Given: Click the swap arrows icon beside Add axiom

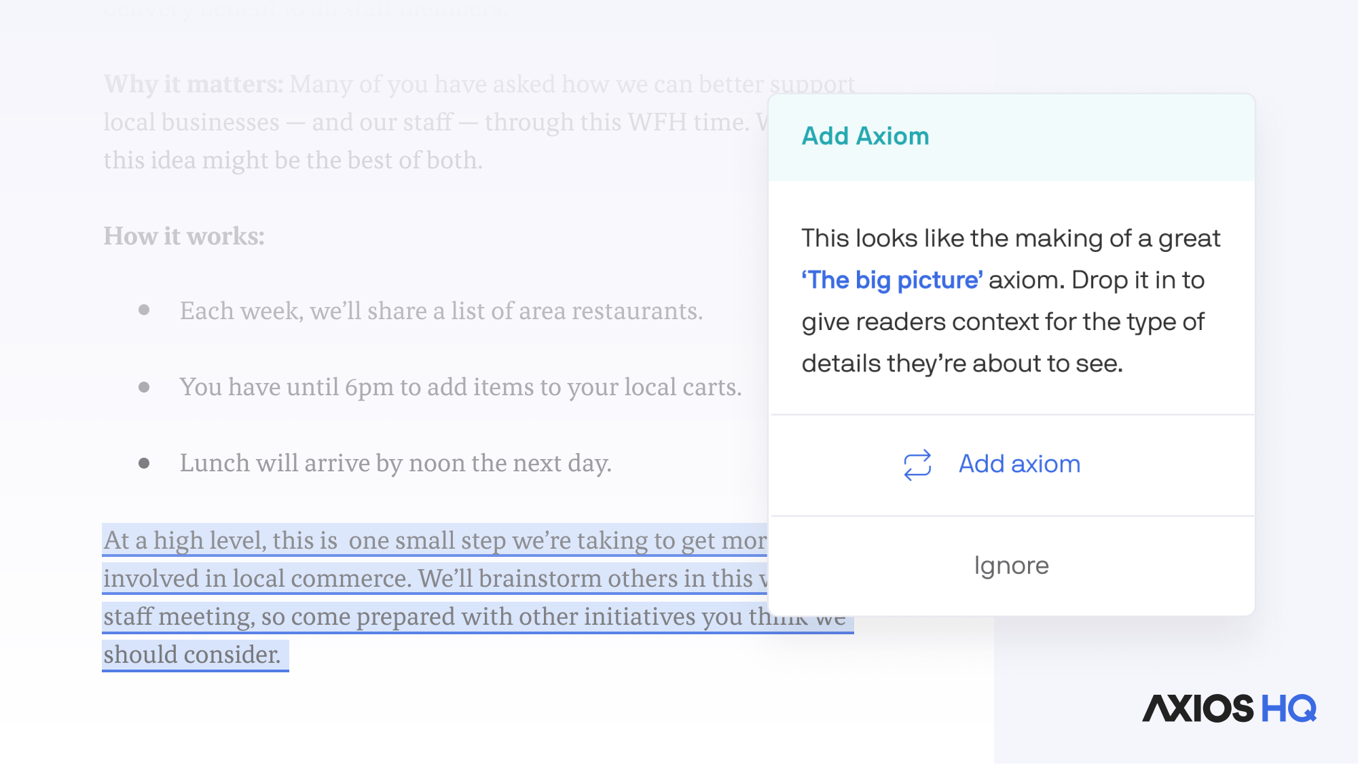Looking at the screenshot, I should (x=917, y=465).
